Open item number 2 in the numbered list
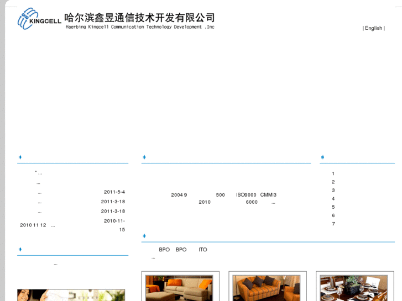The image size is (402, 301). [x=333, y=182]
